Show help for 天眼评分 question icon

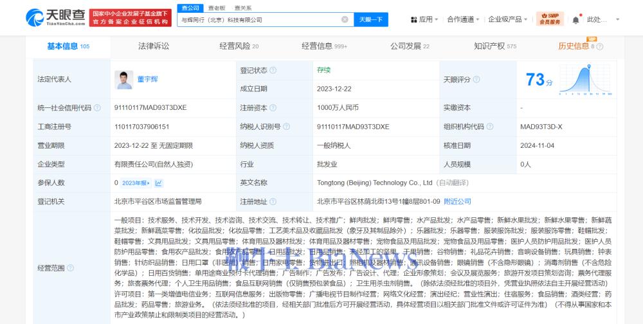(x=476, y=80)
